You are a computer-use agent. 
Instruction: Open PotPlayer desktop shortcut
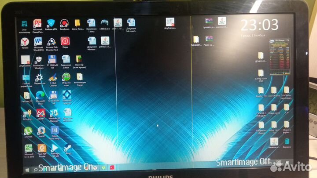click(x=55, y=149)
